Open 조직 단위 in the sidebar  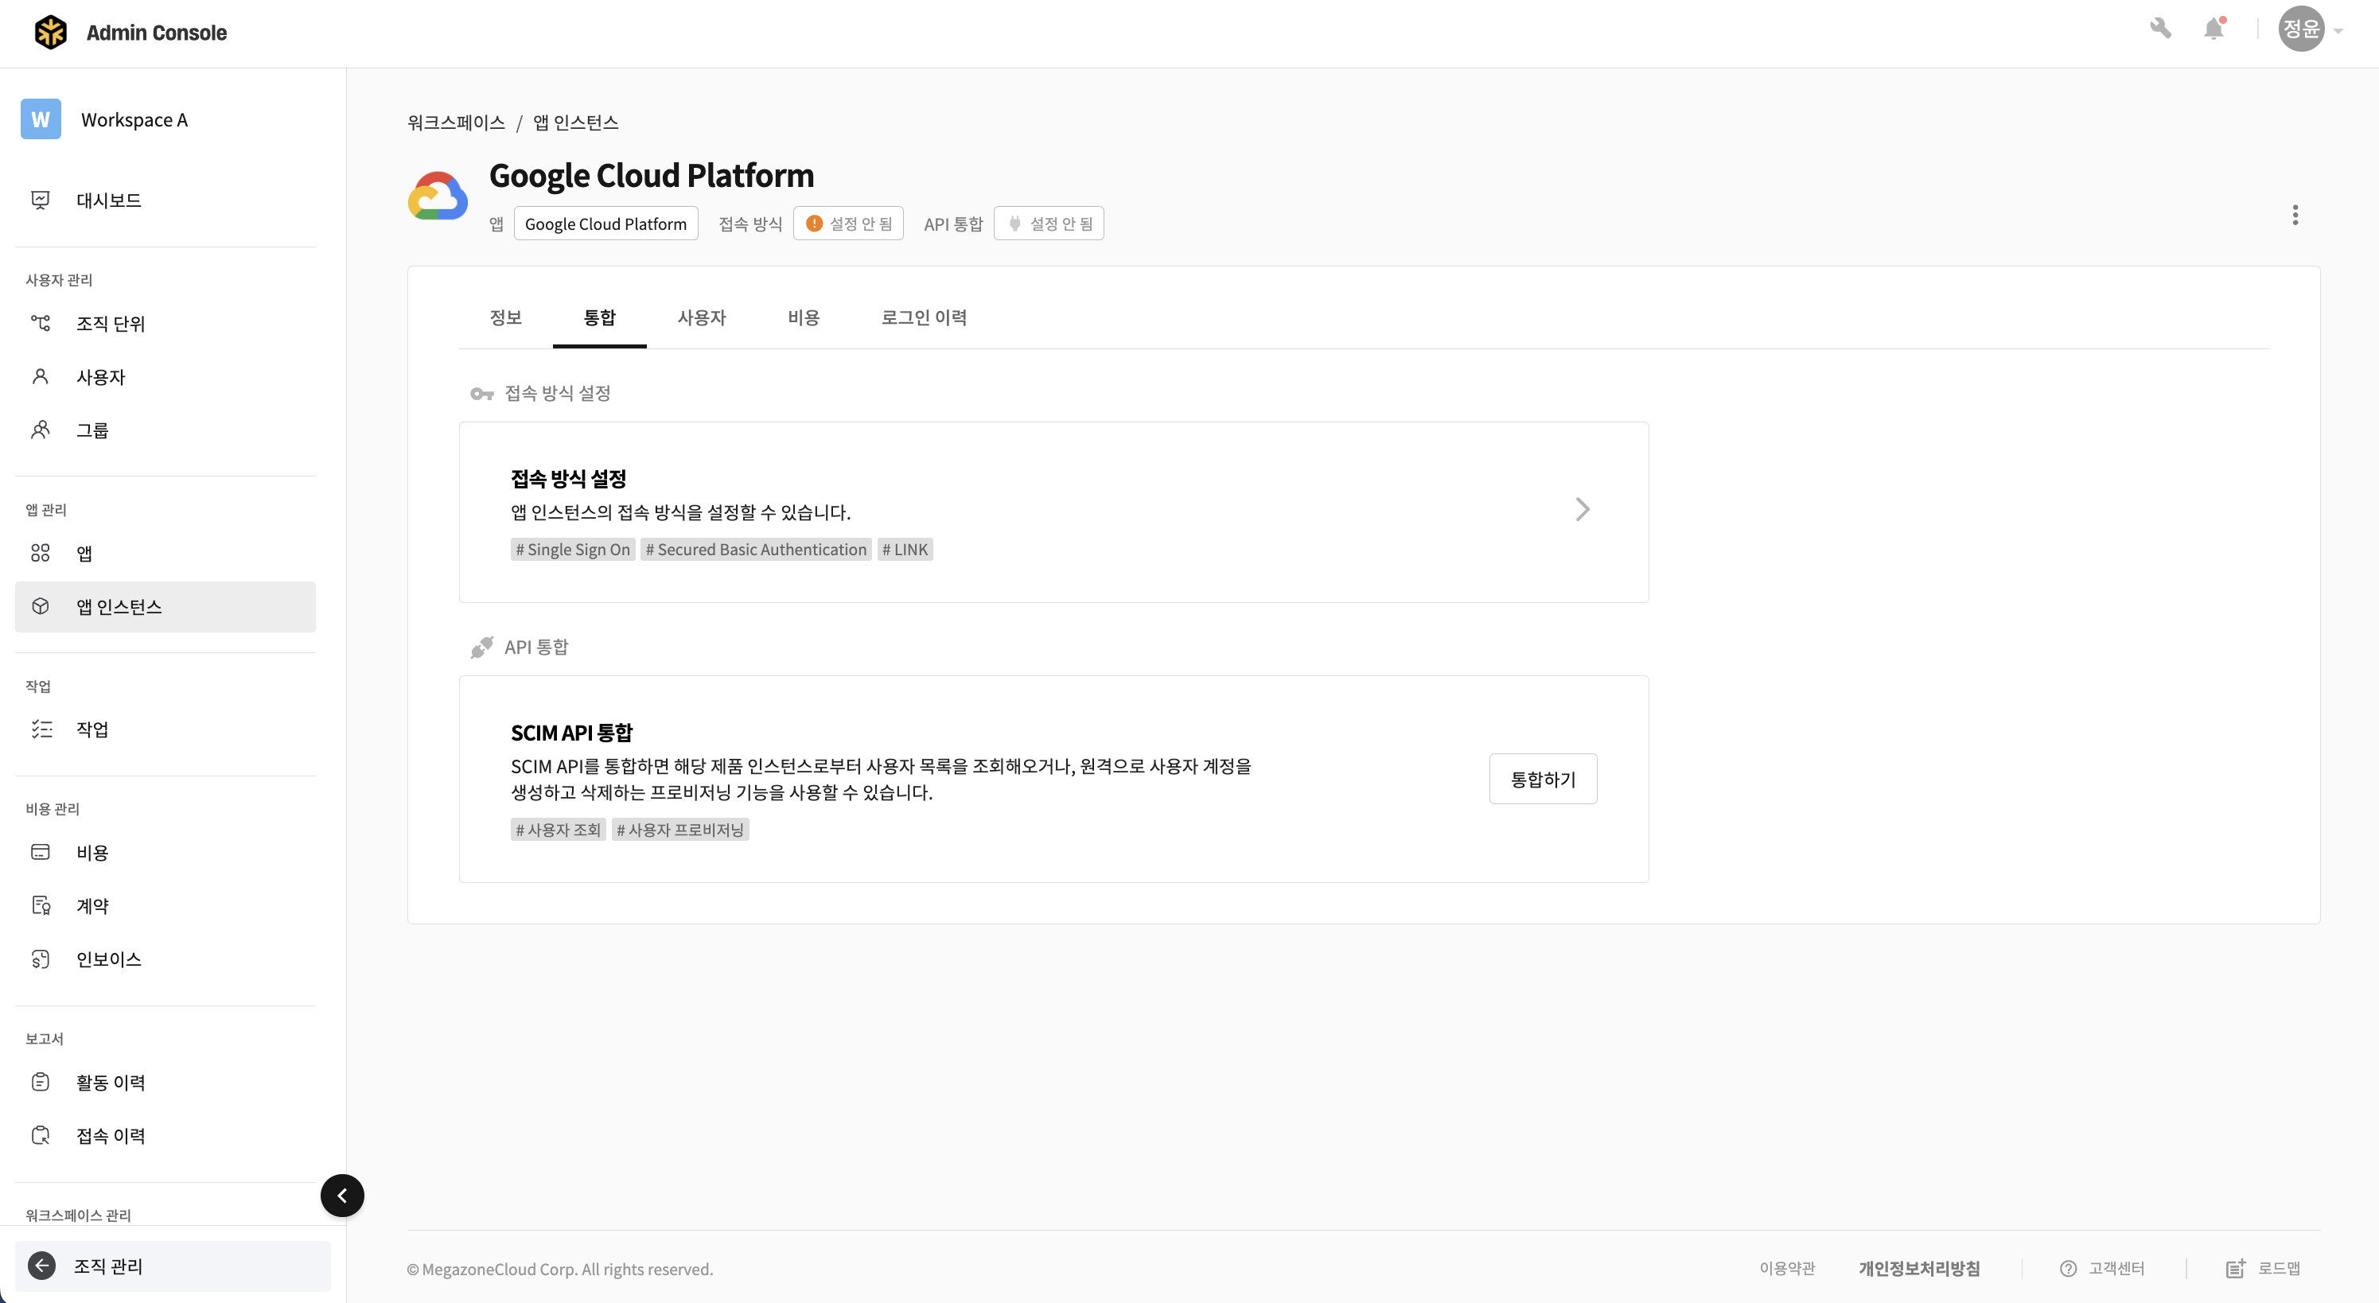pyautogui.click(x=165, y=324)
